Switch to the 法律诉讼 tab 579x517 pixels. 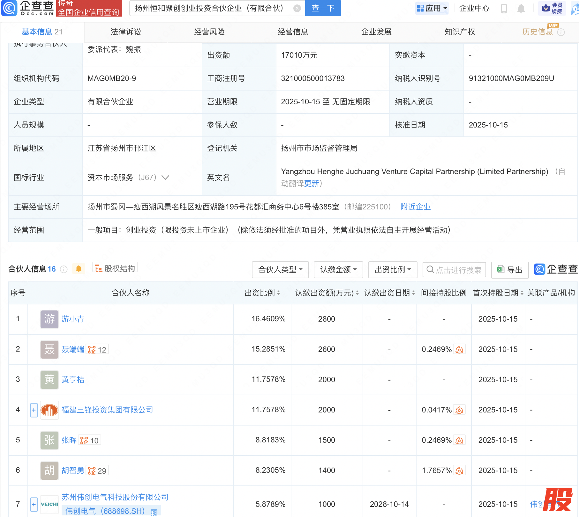(126, 32)
